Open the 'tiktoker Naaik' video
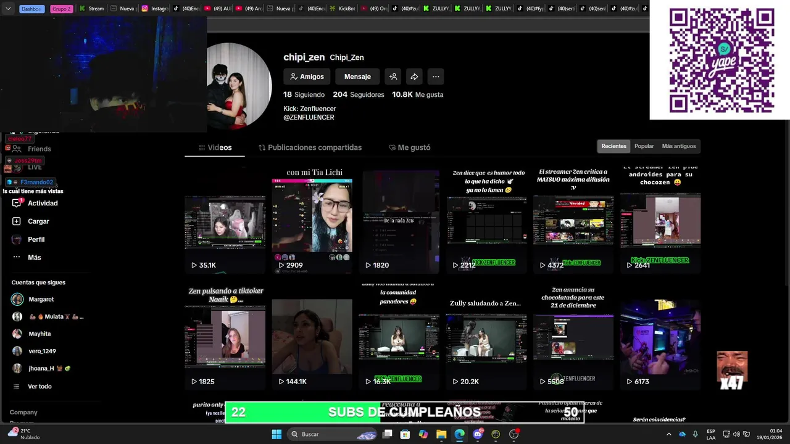The image size is (790, 444). [x=225, y=337]
